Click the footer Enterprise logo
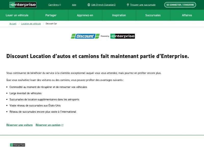Viewport: 204px width, 153px height. point(17,145)
